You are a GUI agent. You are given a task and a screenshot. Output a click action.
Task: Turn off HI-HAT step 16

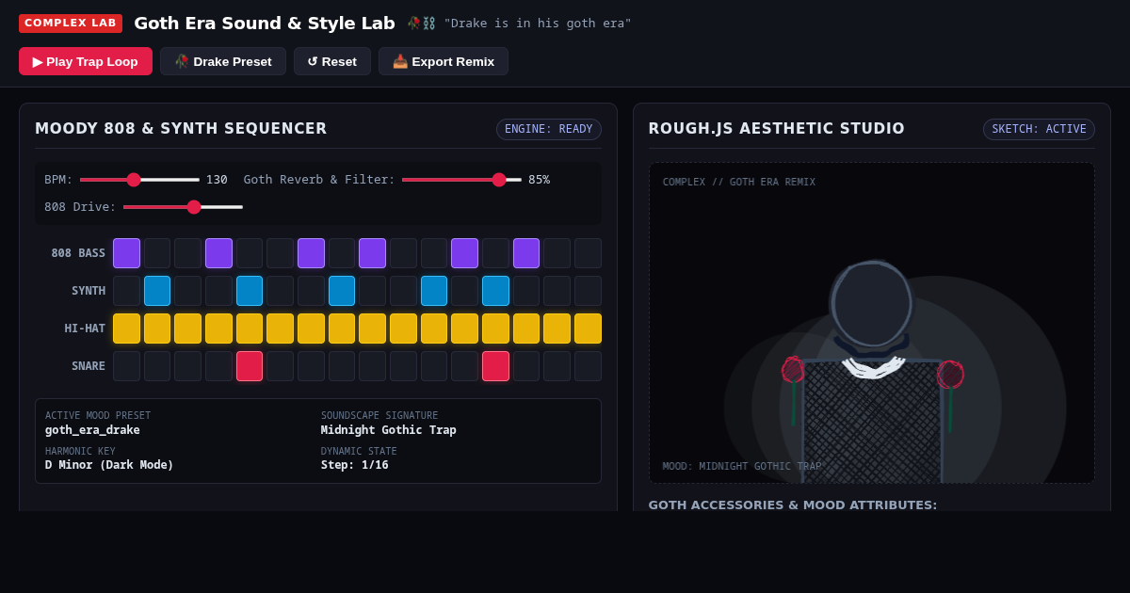[x=588, y=329]
